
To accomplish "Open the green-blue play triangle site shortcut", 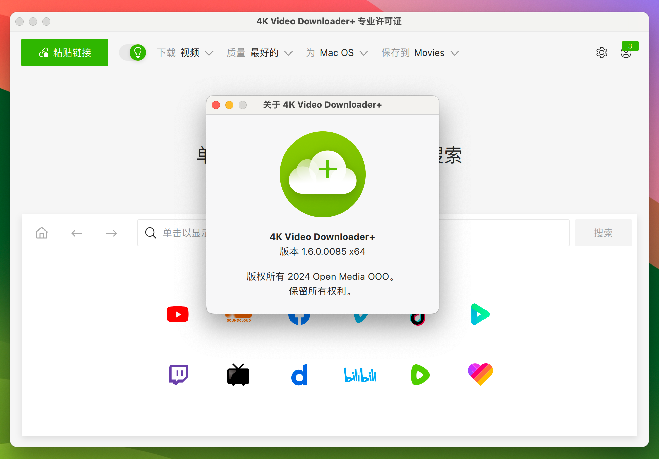I will tap(480, 314).
